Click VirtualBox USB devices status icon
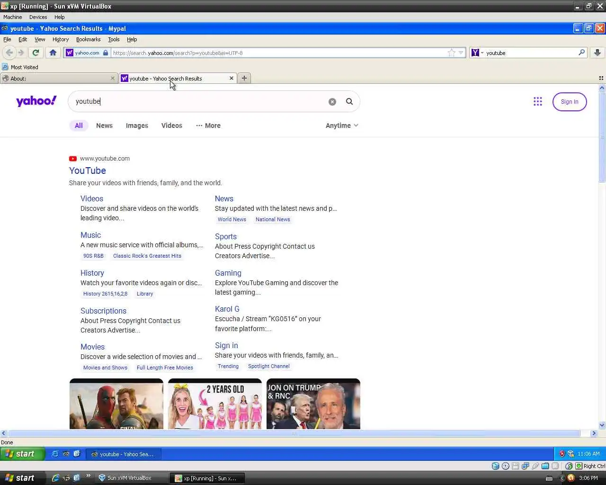606x485 pixels. [535, 466]
